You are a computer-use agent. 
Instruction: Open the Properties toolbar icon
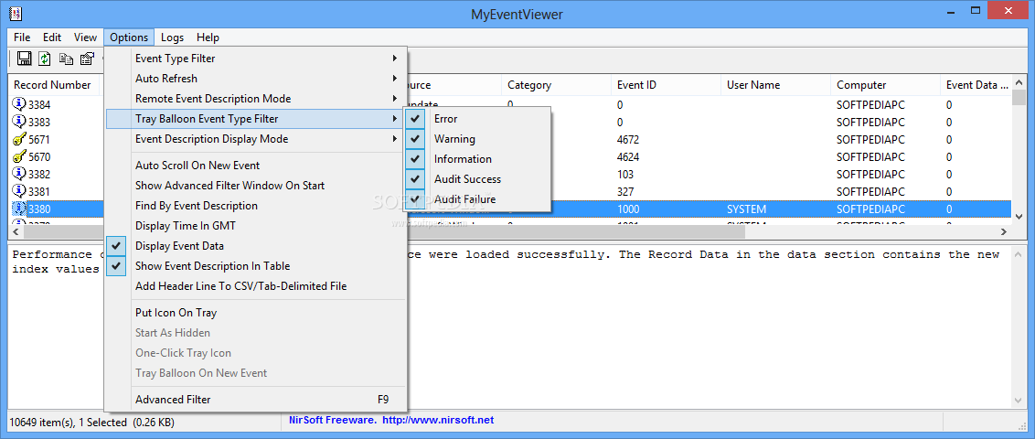point(87,59)
